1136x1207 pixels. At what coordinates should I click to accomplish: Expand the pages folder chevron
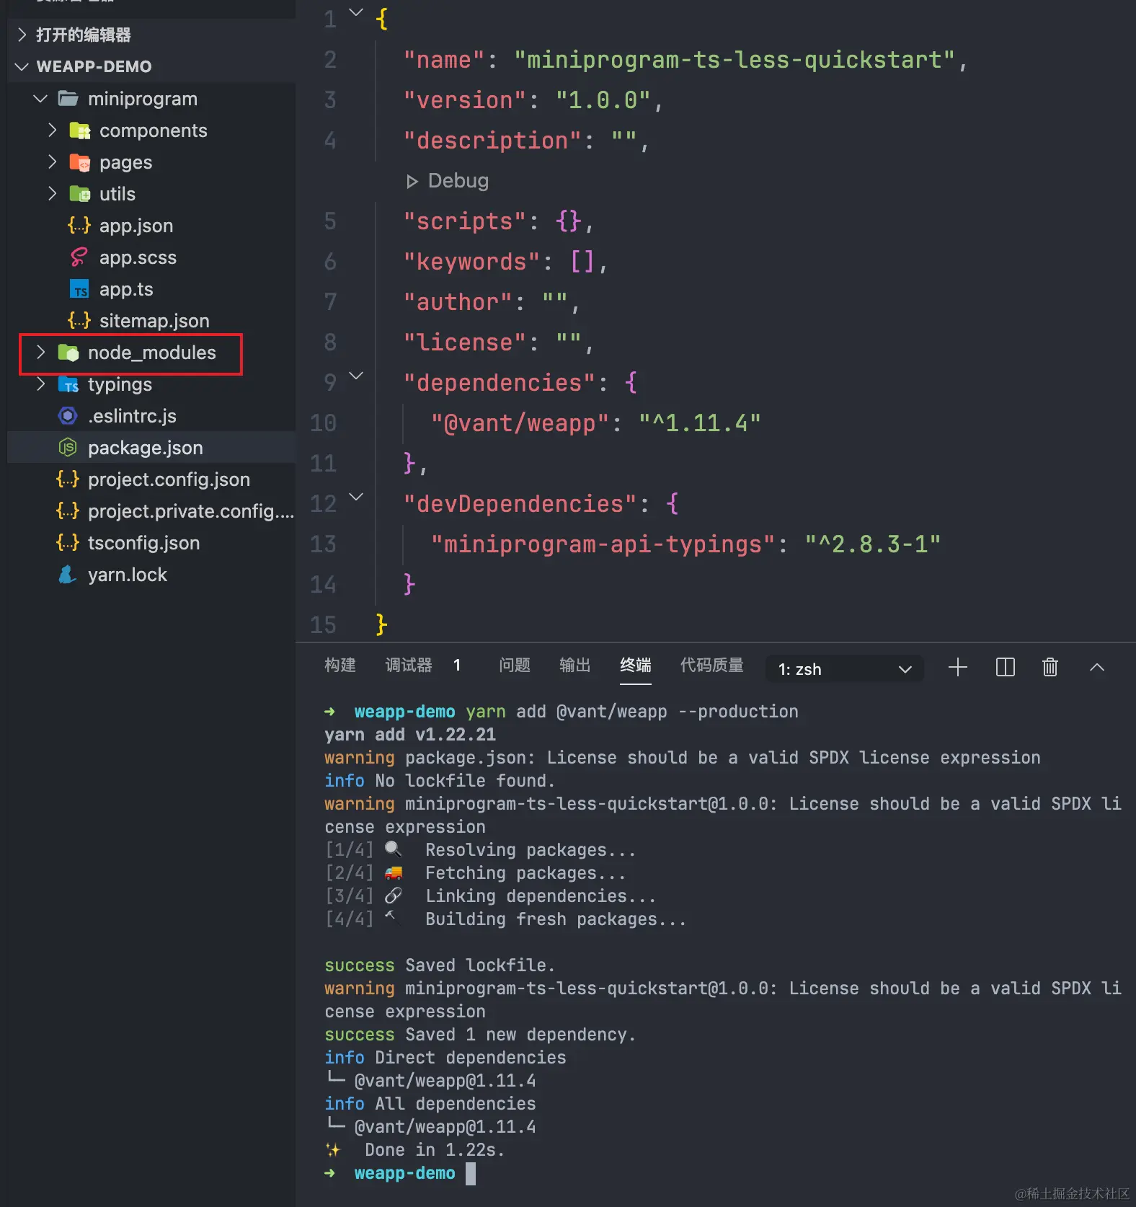click(52, 162)
